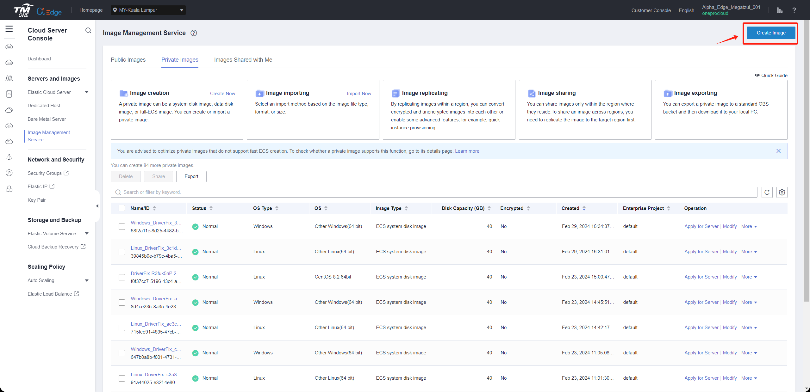Switch to the Images Shared with Me tab
The image size is (810, 392).
(243, 59)
